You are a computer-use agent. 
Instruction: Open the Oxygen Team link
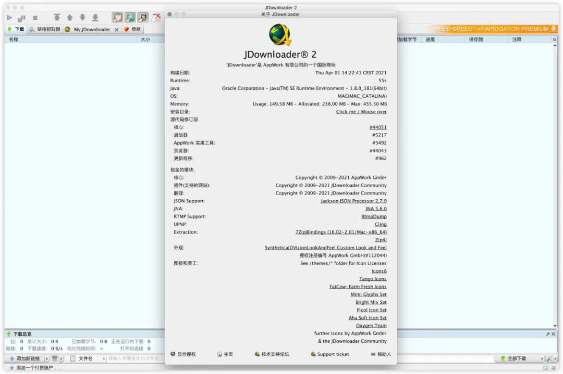pos(371,326)
